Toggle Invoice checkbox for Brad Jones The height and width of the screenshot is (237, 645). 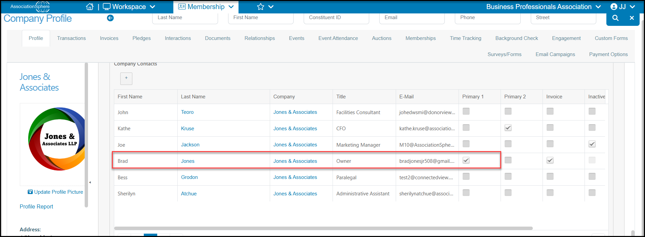550,160
